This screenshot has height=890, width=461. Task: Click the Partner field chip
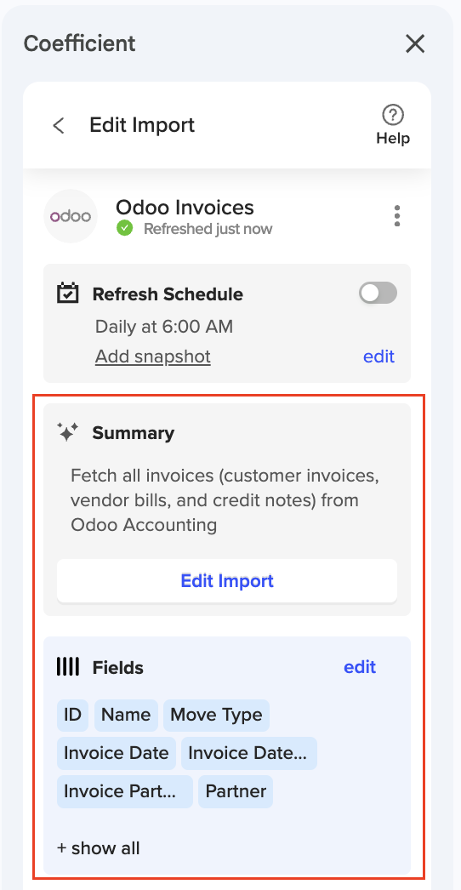click(x=236, y=791)
